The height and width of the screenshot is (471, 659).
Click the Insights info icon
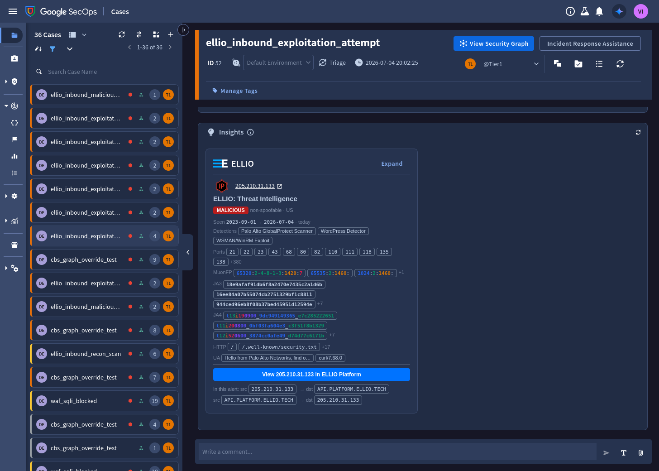coord(250,132)
